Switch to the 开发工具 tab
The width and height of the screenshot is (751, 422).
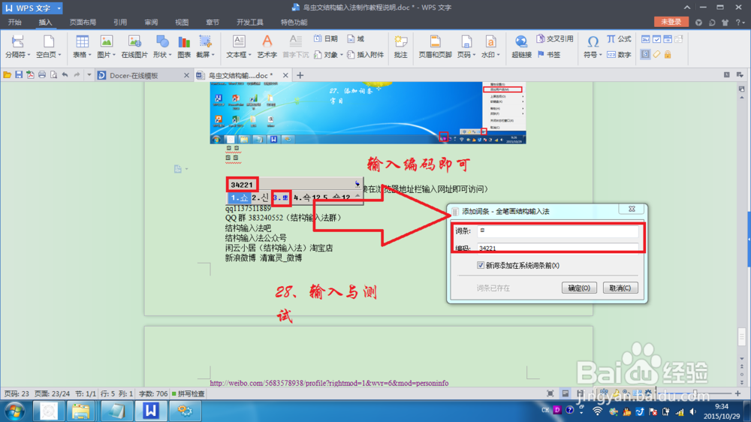pyautogui.click(x=249, y=22)
